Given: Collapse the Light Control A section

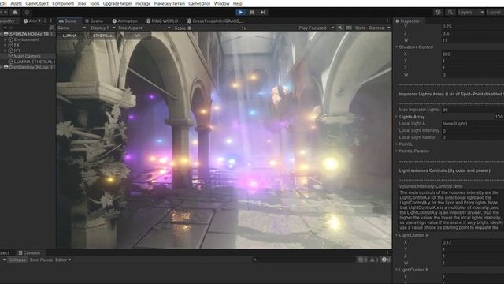Looking at the screenshot, I should click(x=396, y=235).
